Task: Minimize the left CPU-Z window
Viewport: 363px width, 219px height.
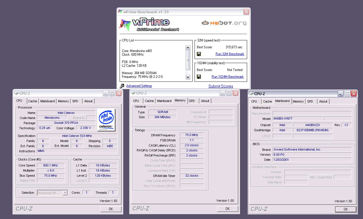Action: (x=106, y=93)
